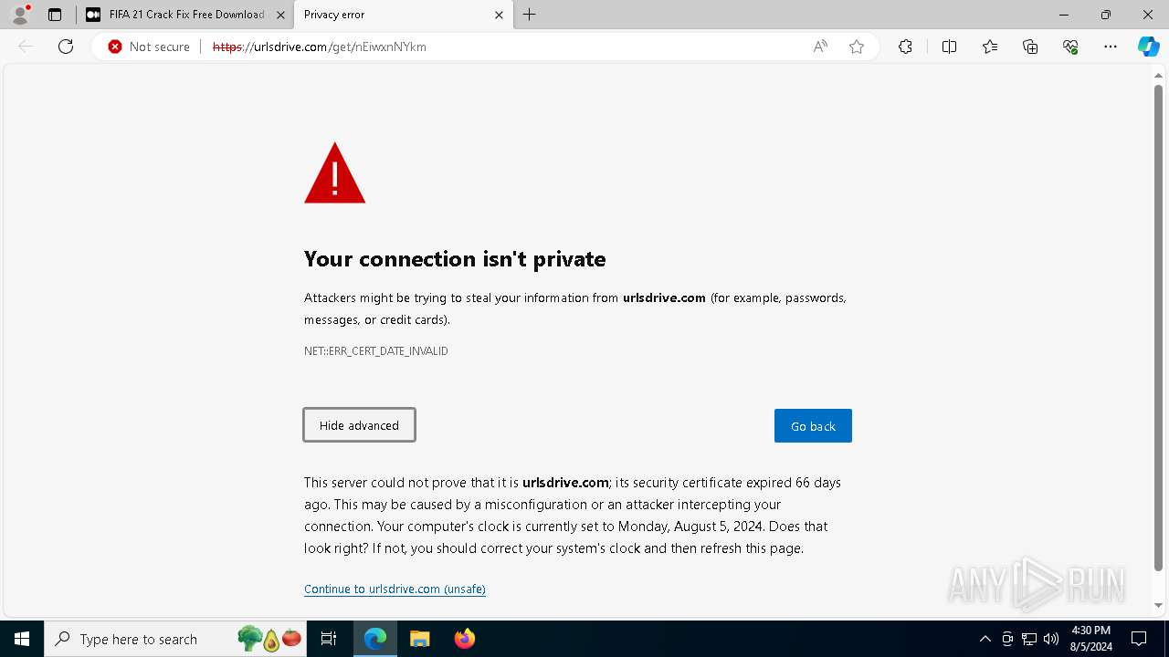Open the Extensions puzzle icon
This screenshot has width=1169, height=657.
click(x=905, y=47)
